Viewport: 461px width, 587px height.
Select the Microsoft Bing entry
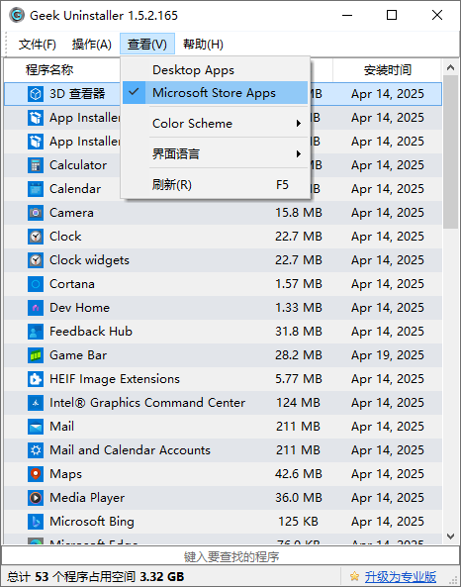pos(92,522)
